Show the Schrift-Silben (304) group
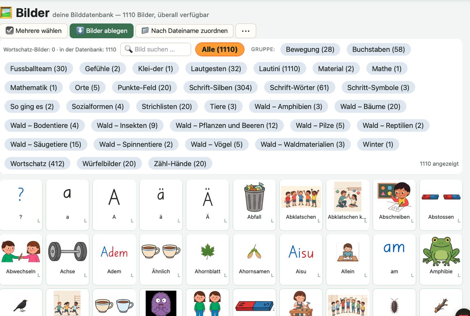The height and width of the screenshot is (316, 470). coord(221,87)
